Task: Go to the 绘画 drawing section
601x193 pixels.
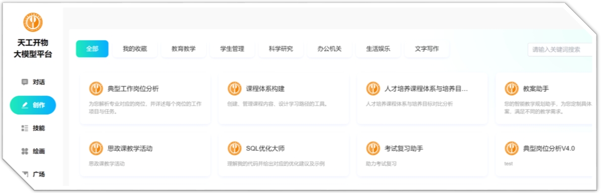Action: point(33,151)
